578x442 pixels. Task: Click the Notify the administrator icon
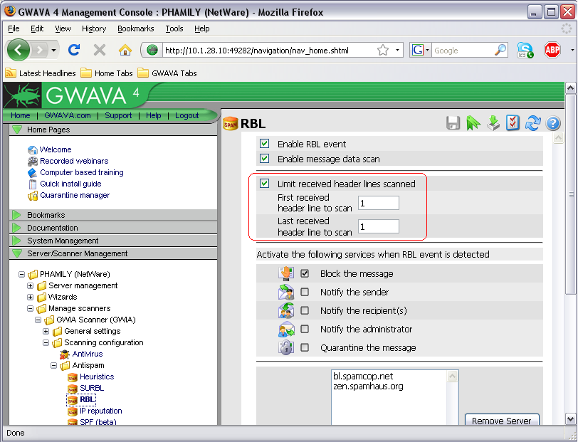pyautogui.click(x=286, y=329)
